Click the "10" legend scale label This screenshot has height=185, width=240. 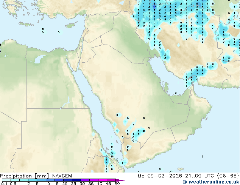coord(47,183)
